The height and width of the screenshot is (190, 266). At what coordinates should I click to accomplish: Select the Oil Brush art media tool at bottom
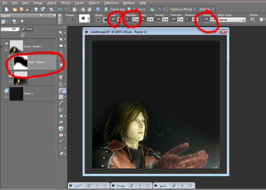(61, 154)
